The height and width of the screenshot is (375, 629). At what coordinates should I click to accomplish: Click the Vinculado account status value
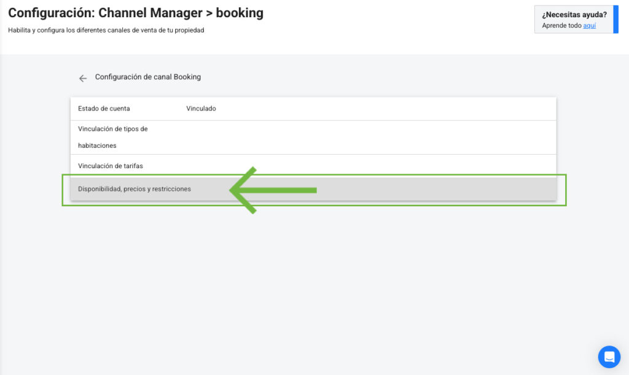tap(201, 109)
